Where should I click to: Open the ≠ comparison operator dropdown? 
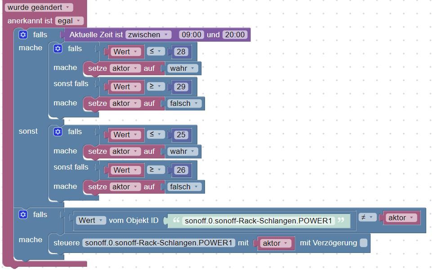click(x=367, y=218)
